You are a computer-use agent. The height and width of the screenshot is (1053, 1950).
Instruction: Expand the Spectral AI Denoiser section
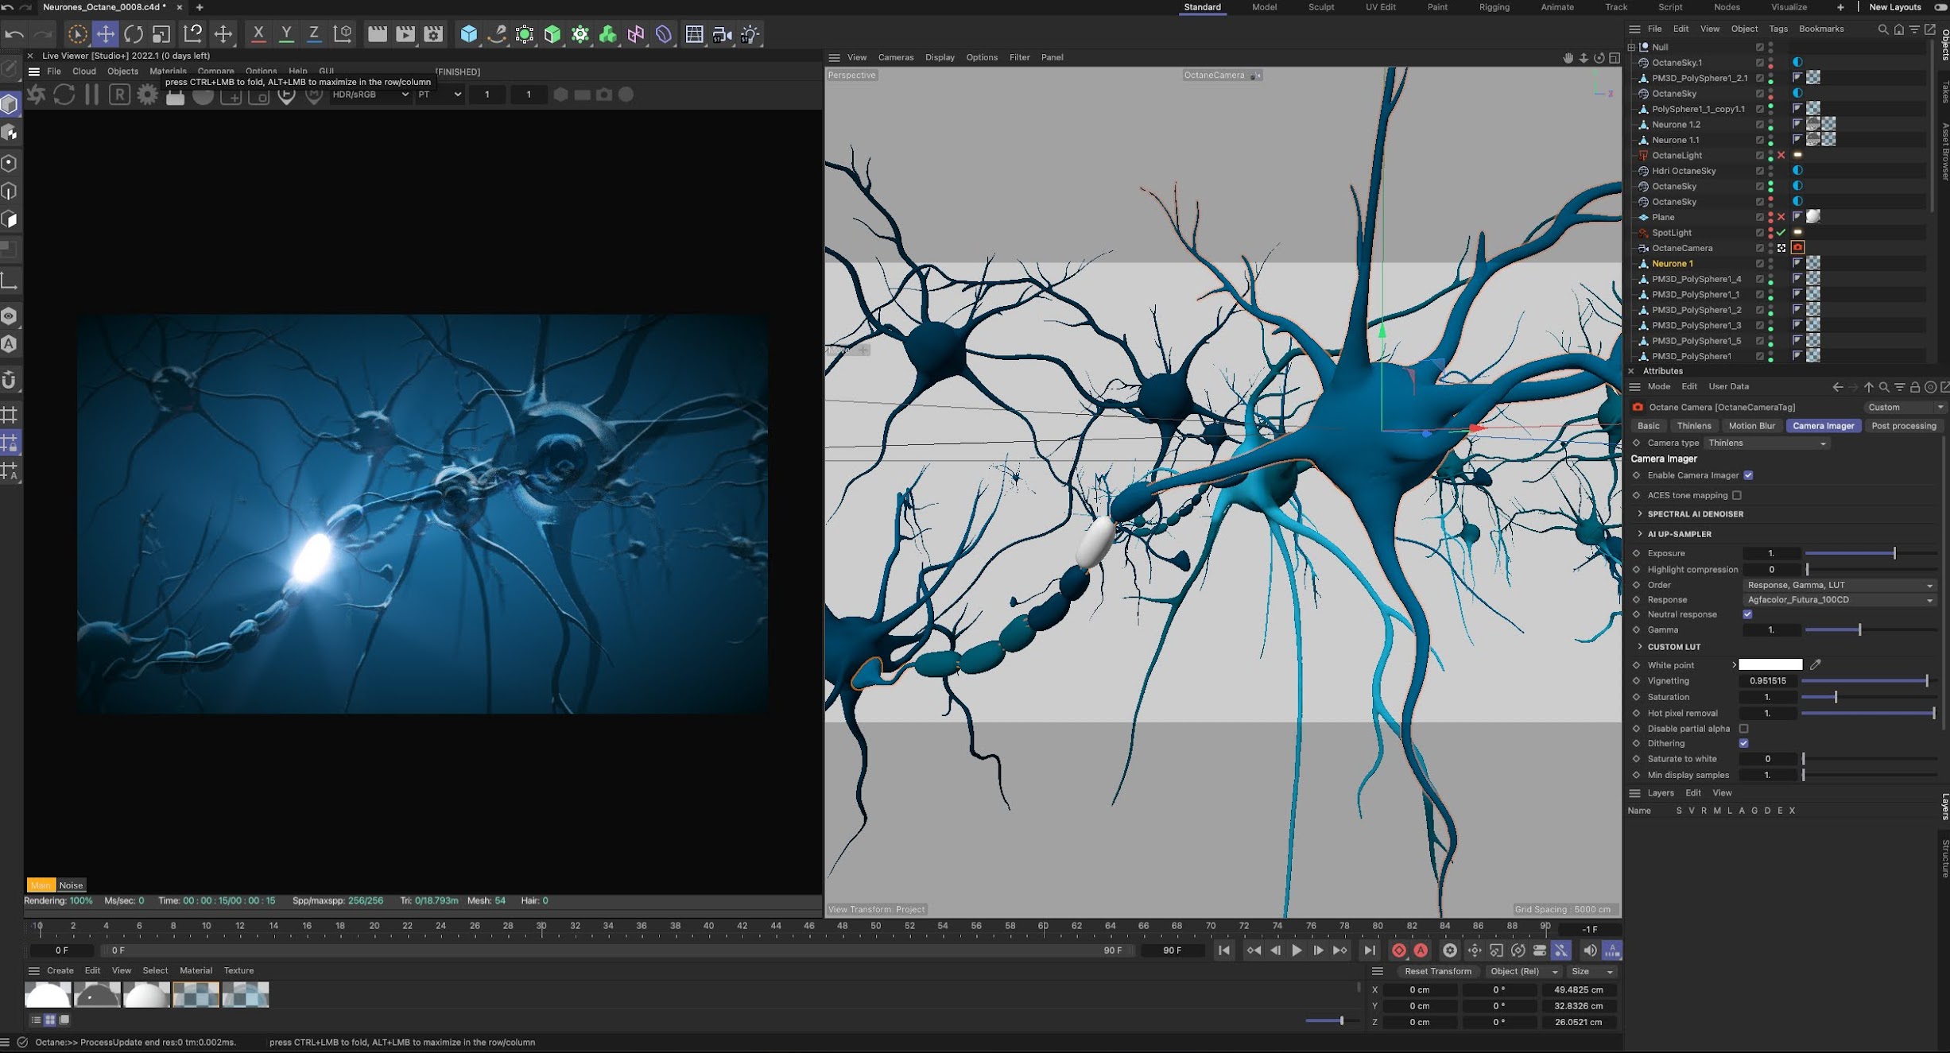point(1695,514)
